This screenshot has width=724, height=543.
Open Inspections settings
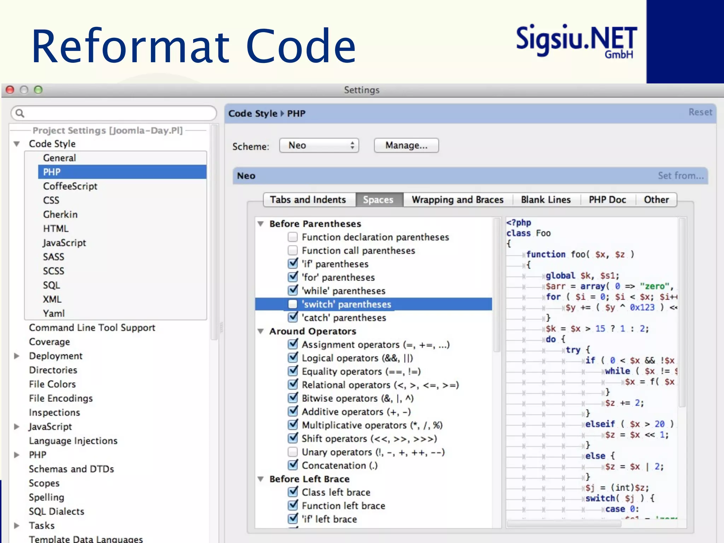[x=54, y=413]
